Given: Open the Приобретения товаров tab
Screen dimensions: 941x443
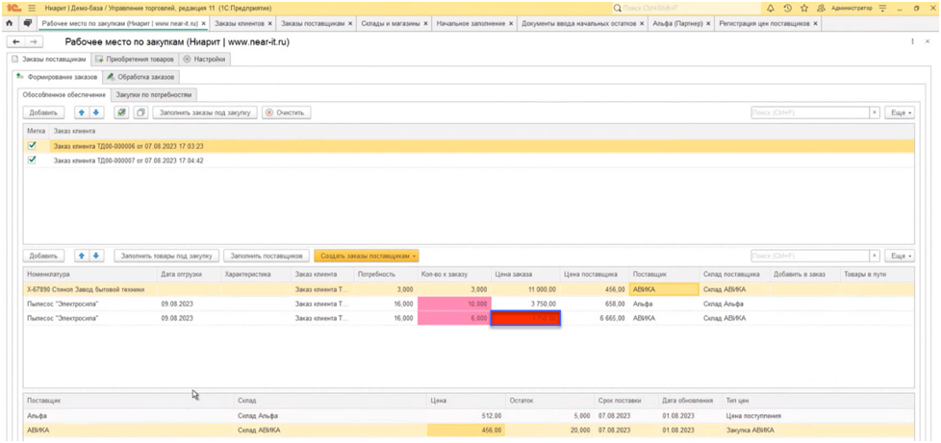Looking at the screenshot, I should tap(135, 60).
